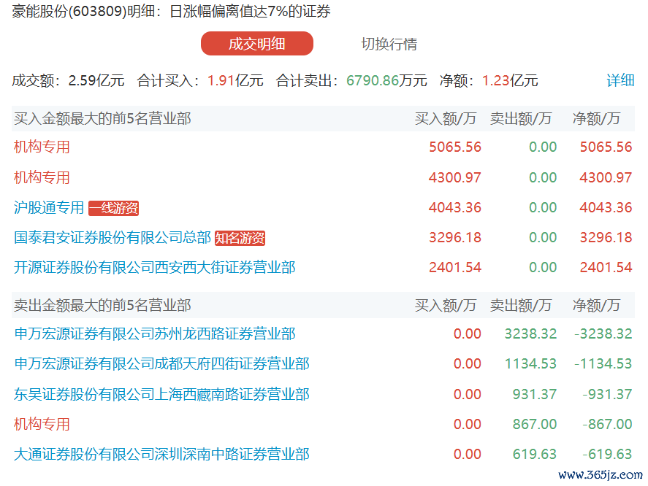Click buy amount value 2401.54
Image resolution: width=648 pixels, height=486 pixels.
coord(455,268)
